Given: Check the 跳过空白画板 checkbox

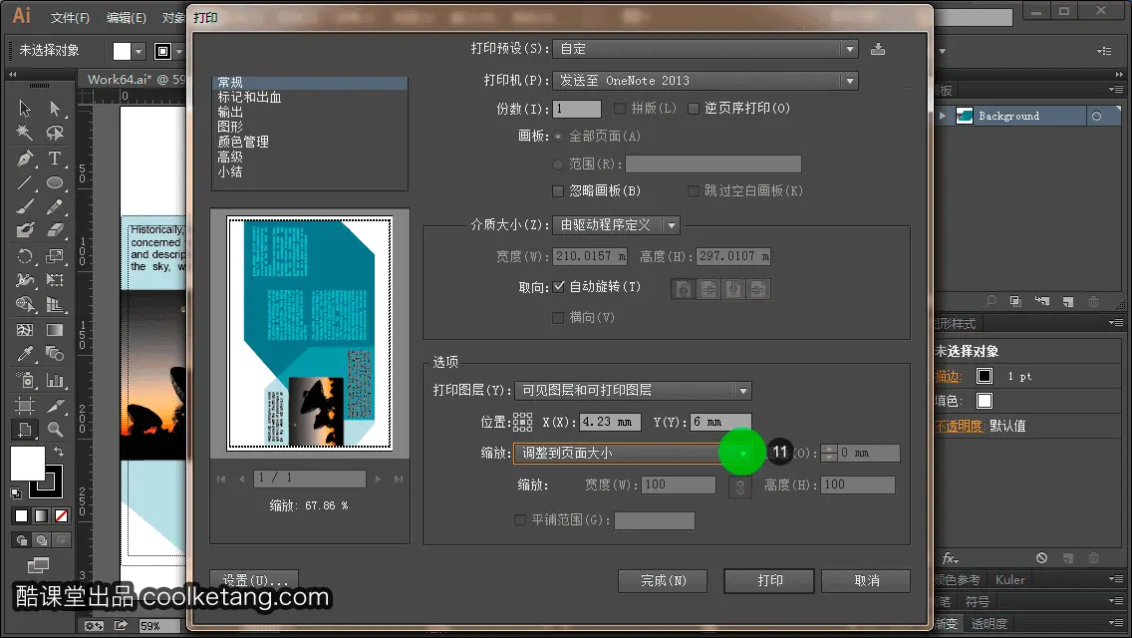Looking at the screenshot, I should point(694,191).
